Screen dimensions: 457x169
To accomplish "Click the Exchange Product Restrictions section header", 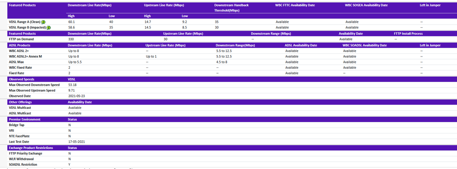I will [x=31, y=148].
